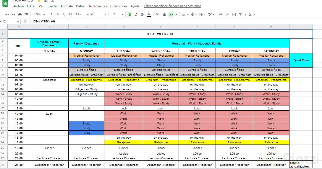322x169 pixels.
Task: Select the 'Personal / Work / Studend / Family' cell
Action: pyautogui.click(x=197, y=43)
